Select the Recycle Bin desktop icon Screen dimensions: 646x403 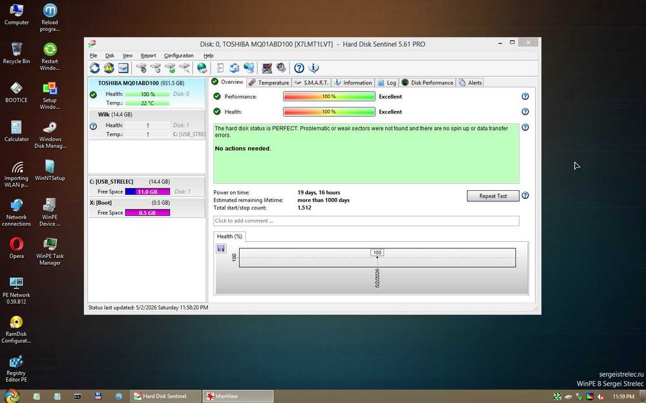tap(16, 53)
